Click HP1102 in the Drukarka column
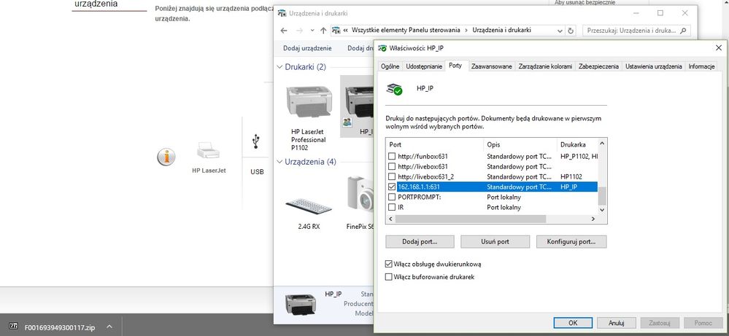Viewport: 729px width, 336px height. coord(571,177)
